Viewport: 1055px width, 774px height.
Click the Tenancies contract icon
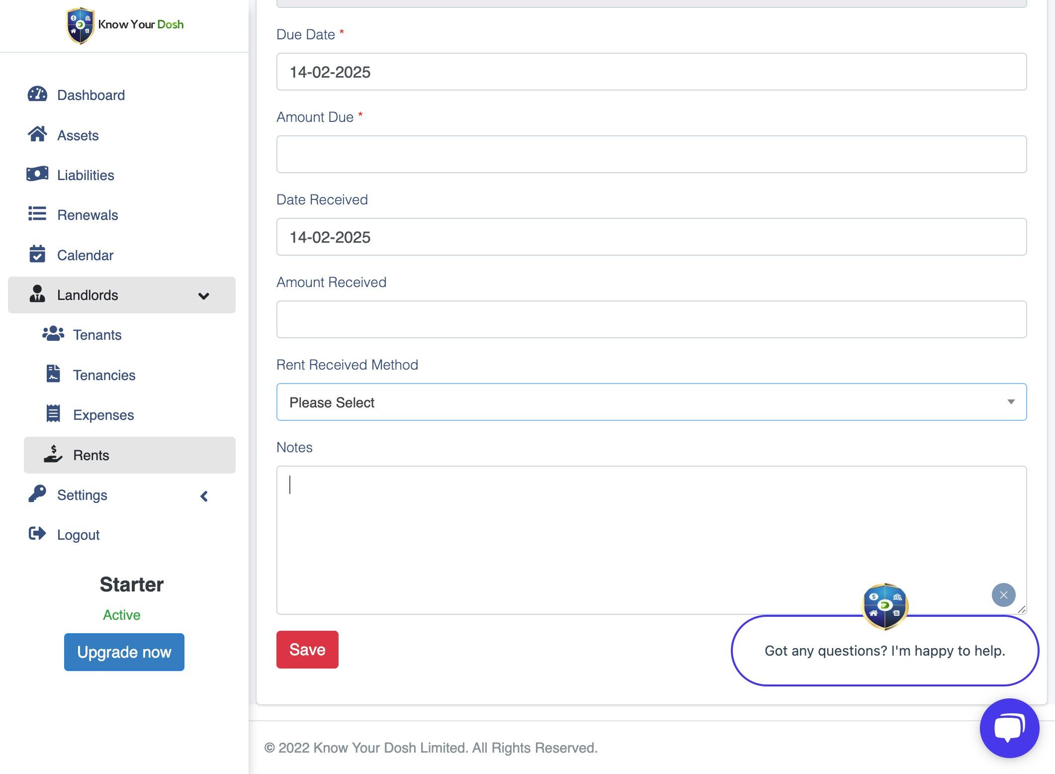coord(53,374)
